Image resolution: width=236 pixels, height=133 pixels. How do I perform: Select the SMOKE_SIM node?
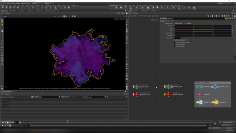pos(168,86)
